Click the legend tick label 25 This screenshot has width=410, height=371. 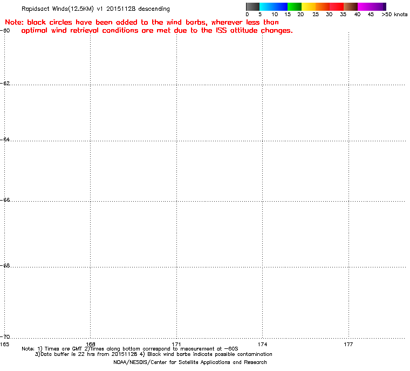coord(316,15)
